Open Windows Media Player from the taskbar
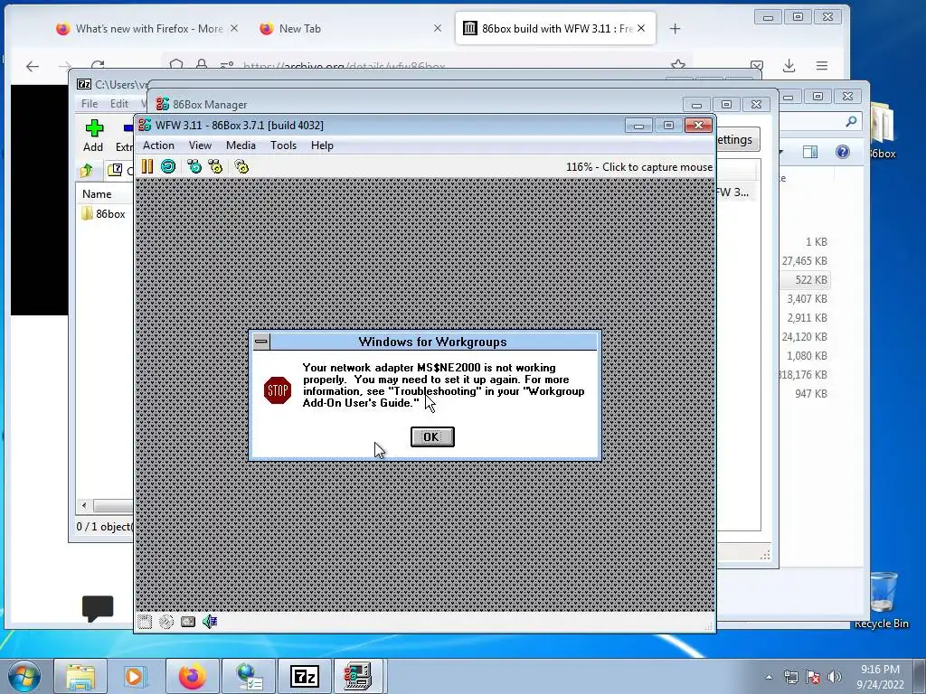 tap(134, 676)
